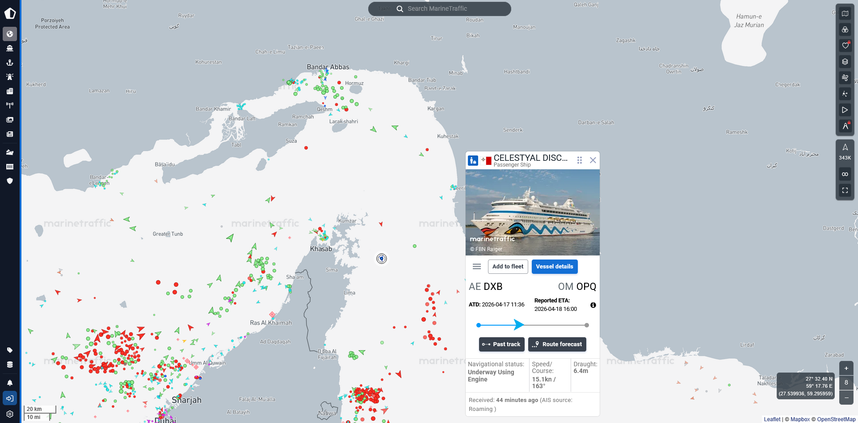Click the Add to fleet button
This screenshot has height=423, width=858.
click(x=508, y=267)
